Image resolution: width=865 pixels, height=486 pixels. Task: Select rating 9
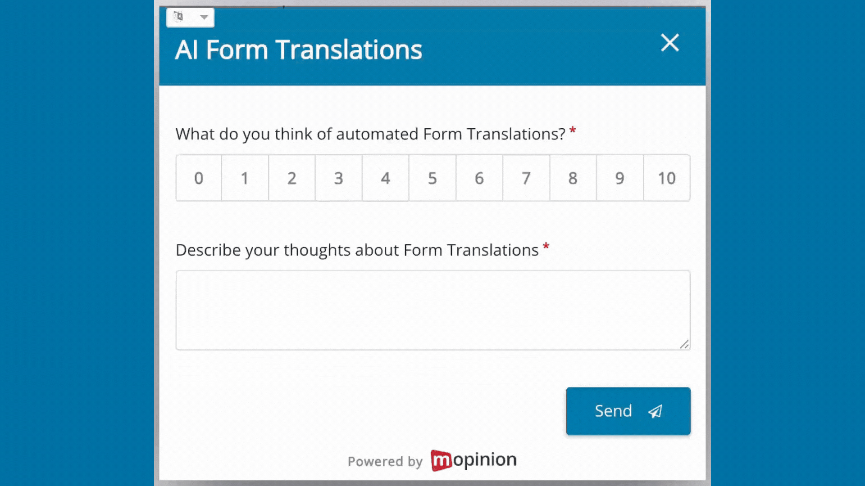620,178
